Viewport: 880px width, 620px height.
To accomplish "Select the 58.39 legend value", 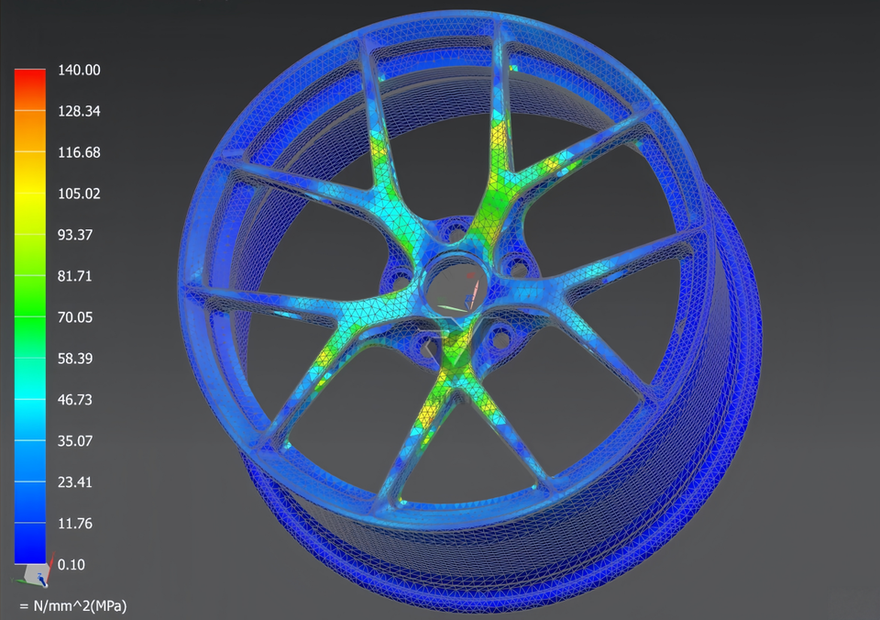I will (x=75, y=359).
